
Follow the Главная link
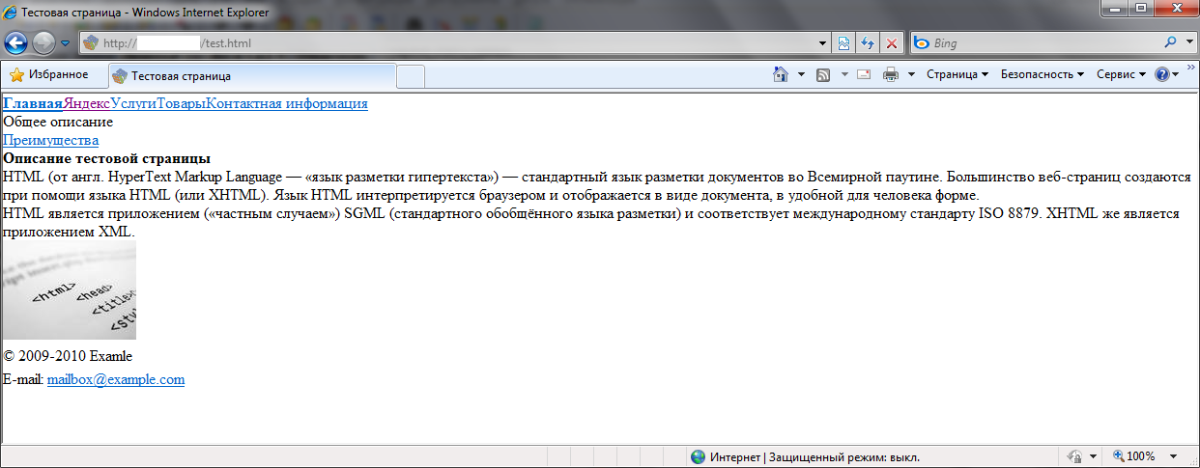click(x=34, y=103)
